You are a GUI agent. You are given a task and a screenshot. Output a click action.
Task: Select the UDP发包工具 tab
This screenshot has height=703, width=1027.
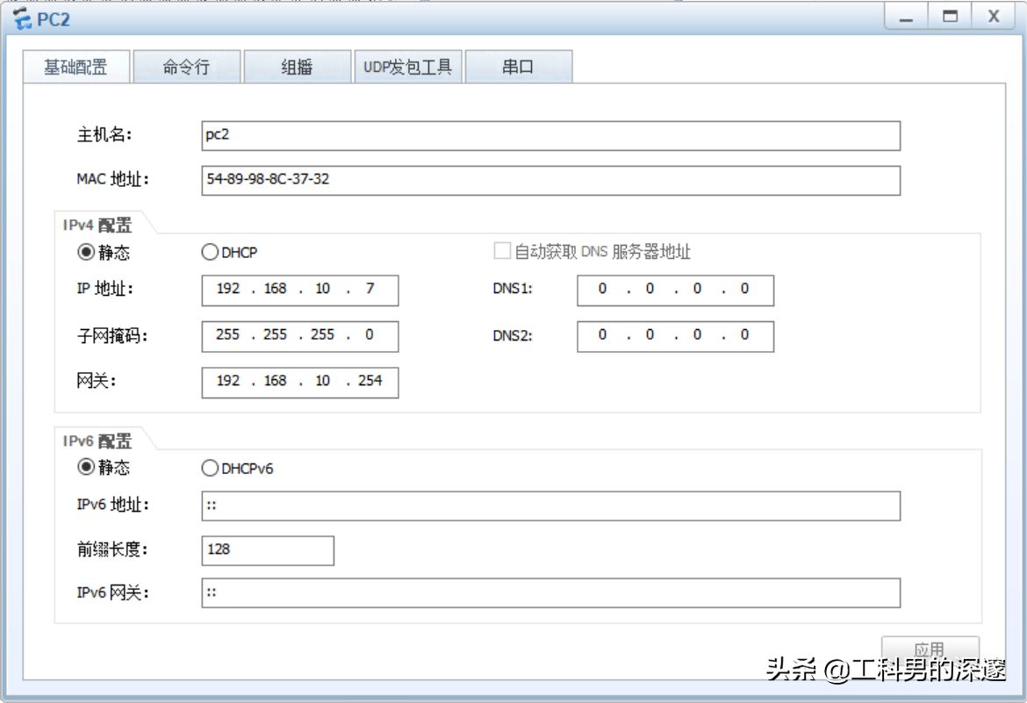[x=407, y=68]
